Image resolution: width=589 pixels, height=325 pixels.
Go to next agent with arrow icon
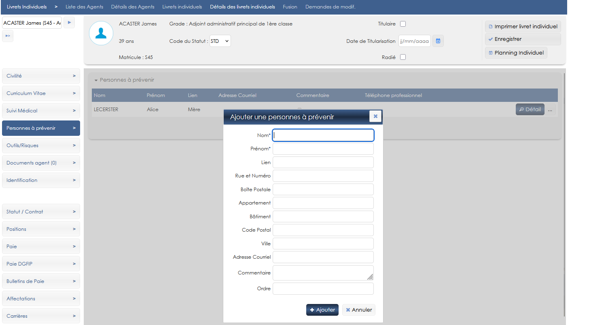[x=69, y=23]
